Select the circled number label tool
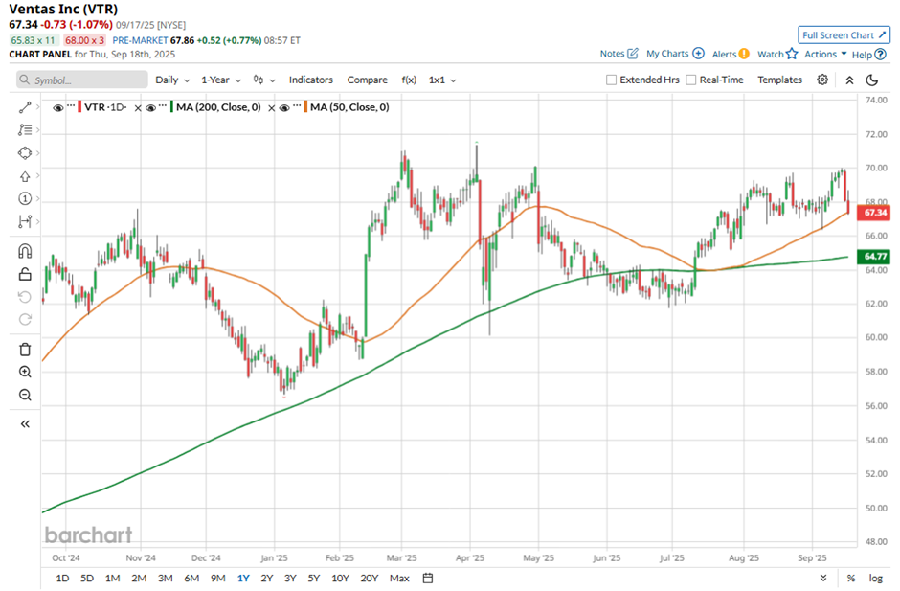Screen dimensions: 900x591 [25, 198]
